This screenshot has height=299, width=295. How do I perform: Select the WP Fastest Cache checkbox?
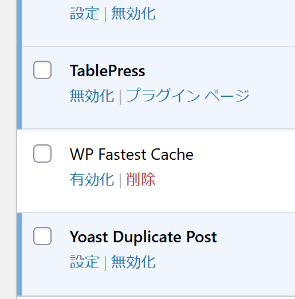[x=42, y=154]
